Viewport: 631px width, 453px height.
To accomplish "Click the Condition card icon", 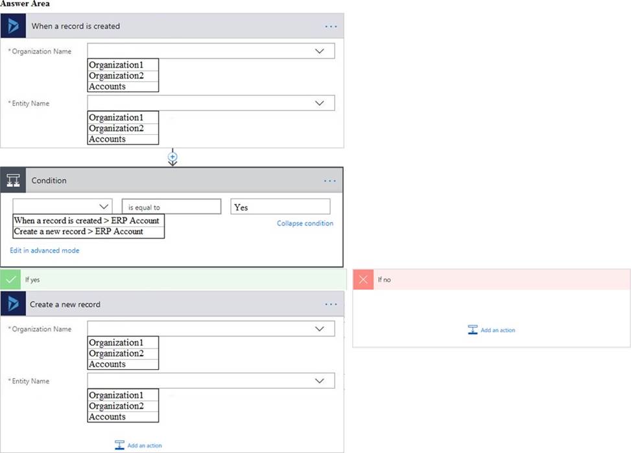I will click(x=13, y=180).
